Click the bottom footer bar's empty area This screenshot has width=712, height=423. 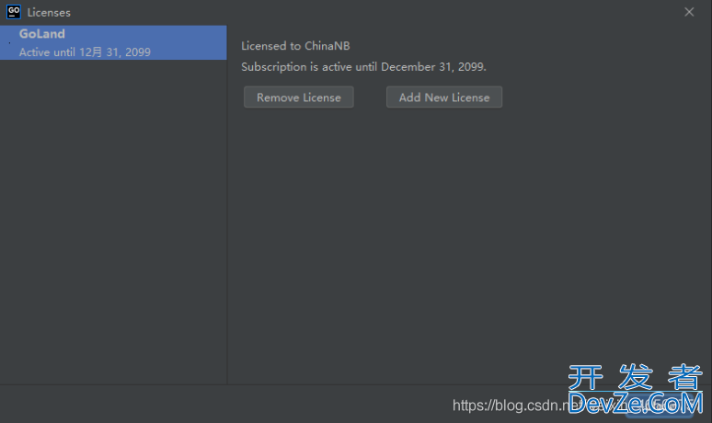click(227, 404)
